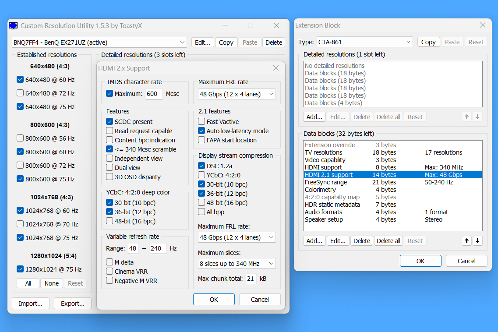This screenshot has width=498, height=332.
Task: Toggle the DSC 1.2a checkbox
Action: point(201,166)
